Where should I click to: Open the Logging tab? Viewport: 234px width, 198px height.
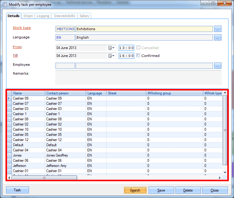(x=43, y=16)
